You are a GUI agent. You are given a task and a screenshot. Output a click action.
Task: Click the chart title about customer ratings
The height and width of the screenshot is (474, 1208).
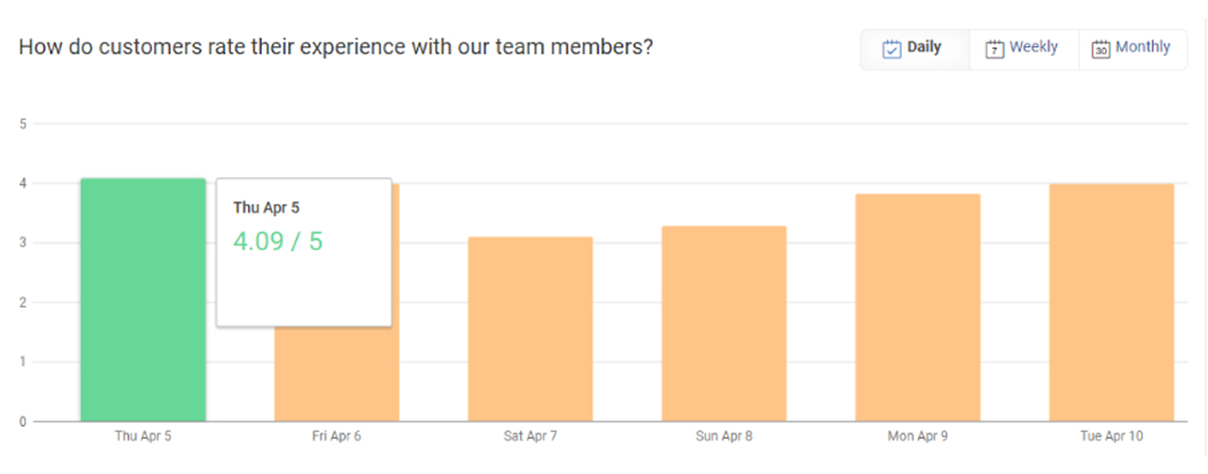[336, 48]
